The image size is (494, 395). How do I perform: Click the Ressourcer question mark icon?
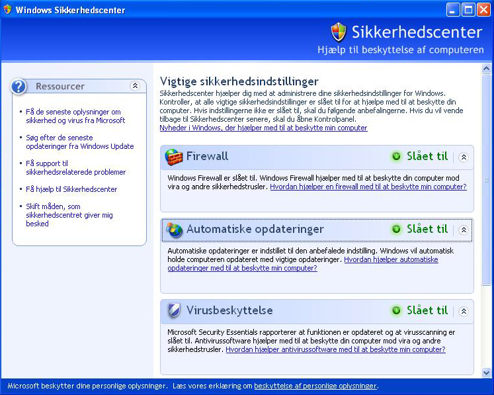(x=20, y=86)
